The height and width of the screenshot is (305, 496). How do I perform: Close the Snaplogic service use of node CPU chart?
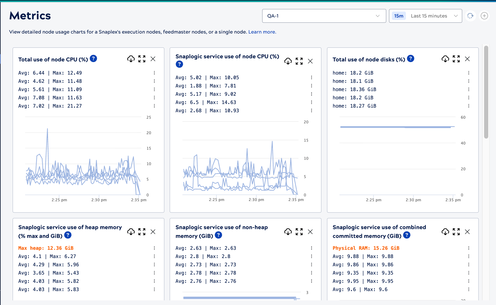click(x=310, y=61)
